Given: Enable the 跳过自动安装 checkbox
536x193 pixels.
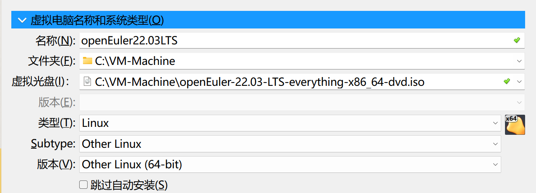Looking at the screenshot, I should (83, 184).
